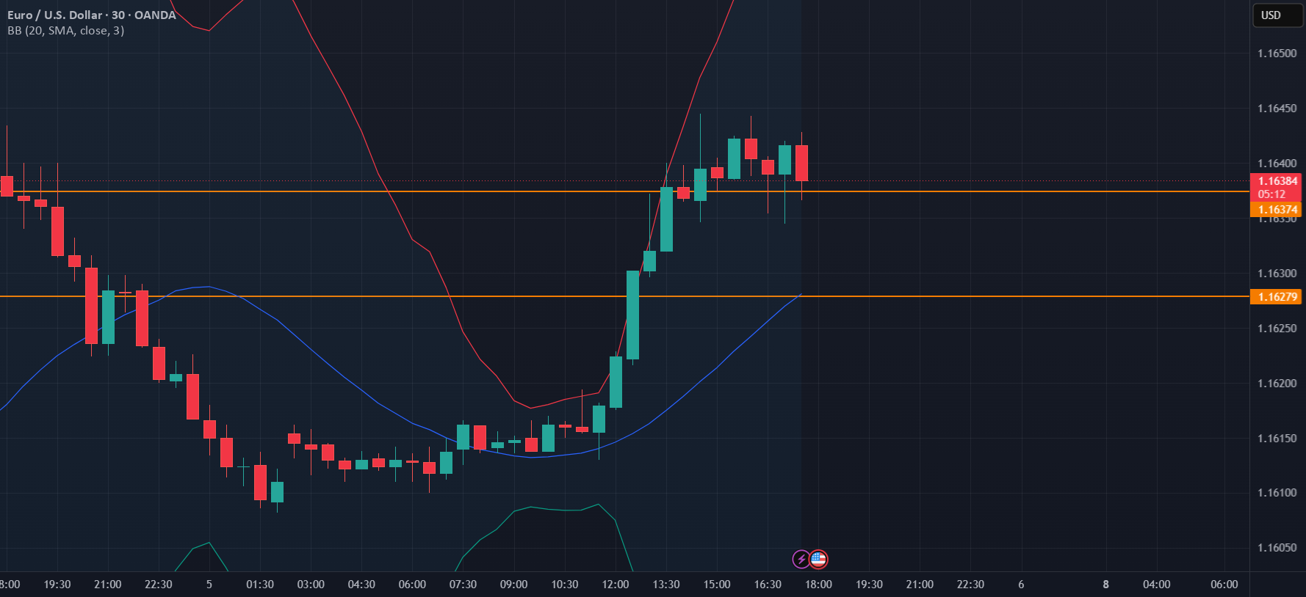Click the bold 8 date label on time axis
This screenshot has height=597, width=1306.
click(1105, 585)
